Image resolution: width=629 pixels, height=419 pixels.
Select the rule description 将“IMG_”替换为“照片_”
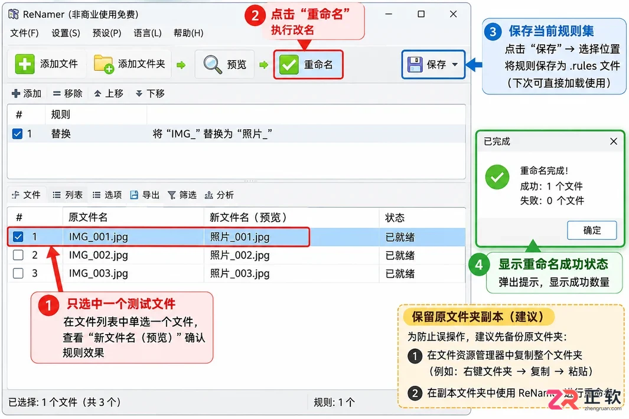coord(213,133)
